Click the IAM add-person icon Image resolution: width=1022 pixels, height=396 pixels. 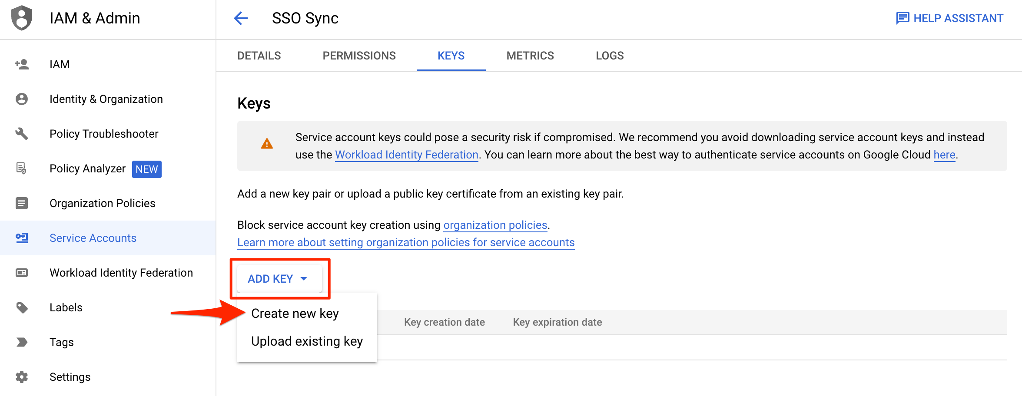[x=22, y=64]
